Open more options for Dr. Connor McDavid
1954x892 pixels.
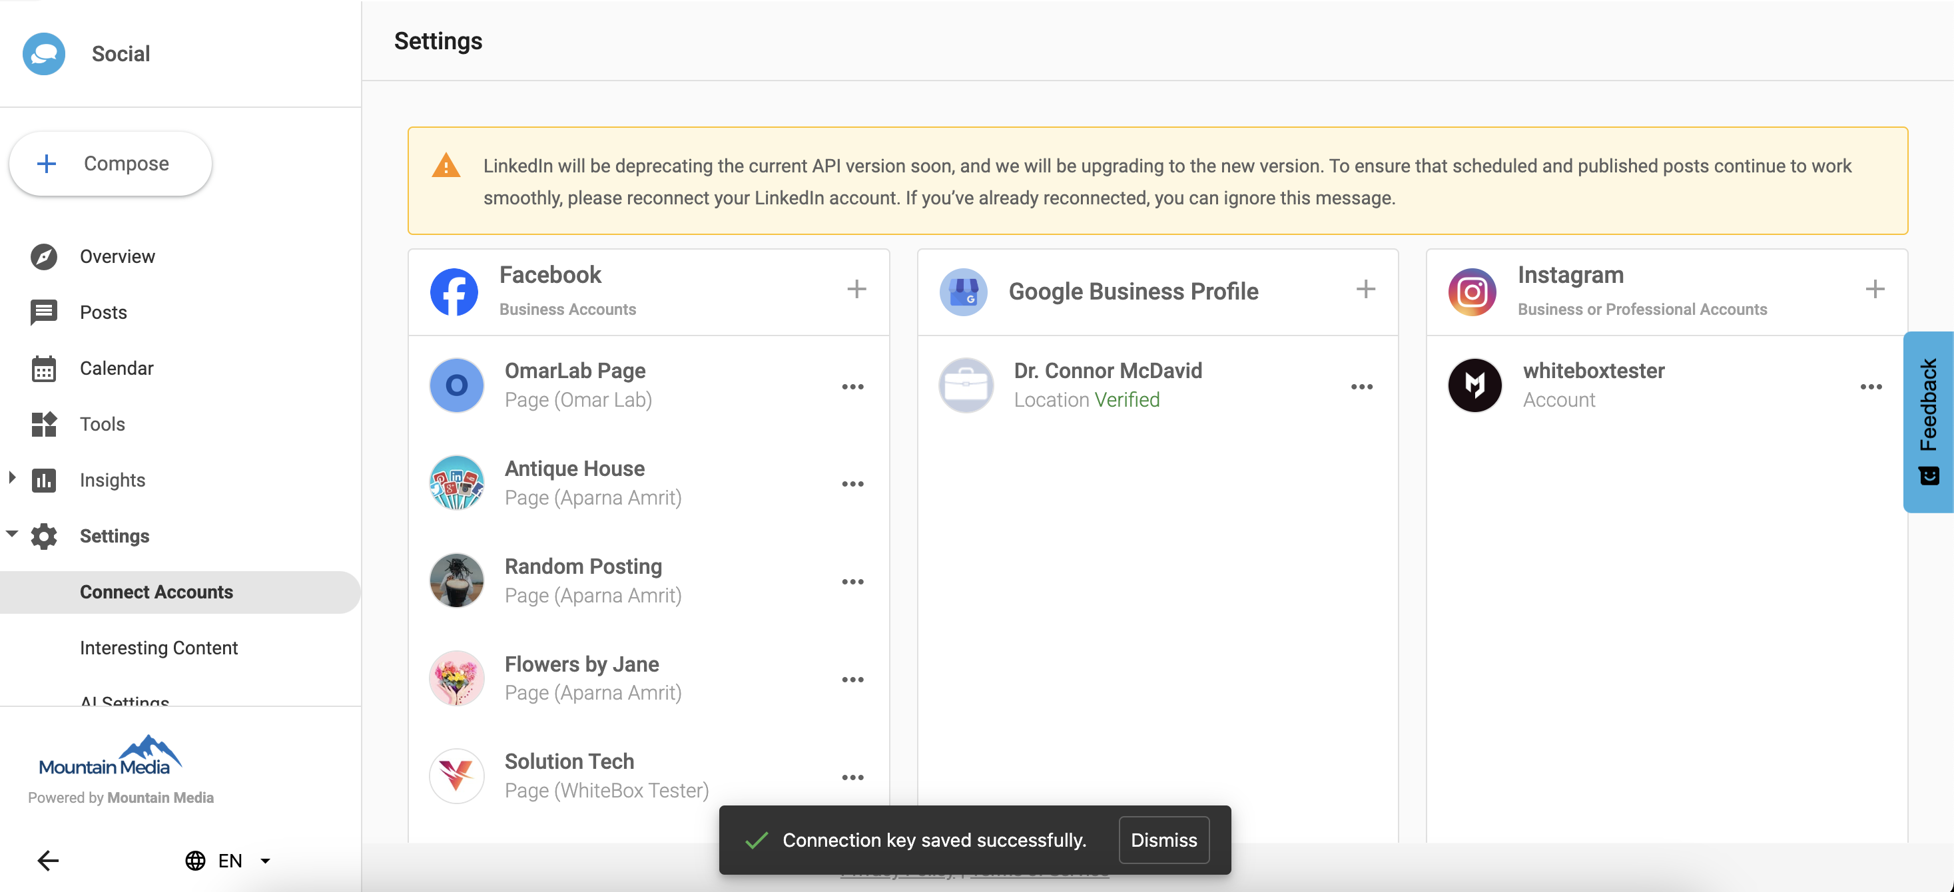pos(1361,386)
